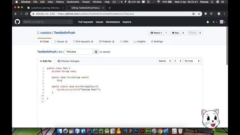
Task: Launch Illustrator from the Dock
Action: point(142,131)
